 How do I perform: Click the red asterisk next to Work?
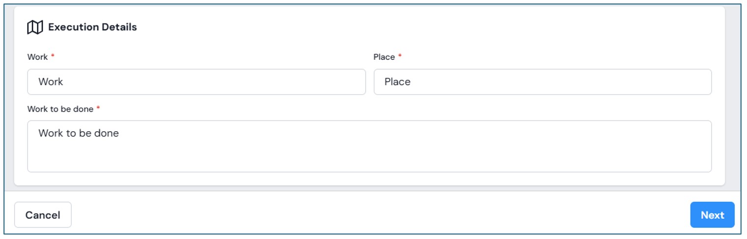(53, 56)
